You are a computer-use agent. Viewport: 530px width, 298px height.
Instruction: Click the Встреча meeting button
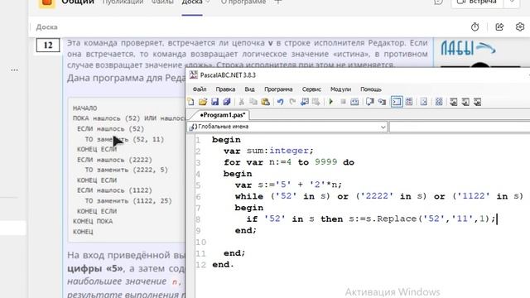pyautogui.click(x=477, y=2)
